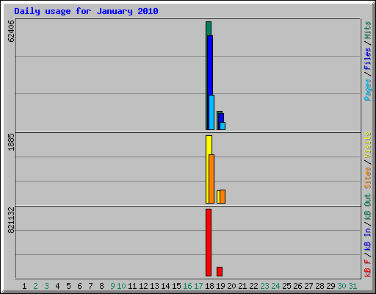Click the 'Pages' legend label
The image size is (376, 294).
[x=368, y=90]
